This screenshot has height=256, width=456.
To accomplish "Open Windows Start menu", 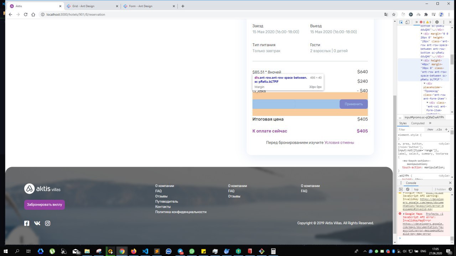I will click(6, 251).
